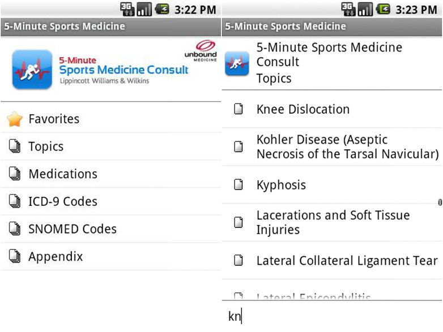Tap the document icon beside Knee Dislocation
Screen dimensions: 443x332
pyautogui.click(x=238, y=109)
